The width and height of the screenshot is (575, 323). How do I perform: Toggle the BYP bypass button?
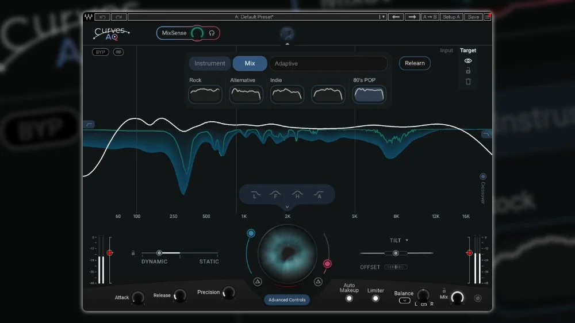pos(100,52)
